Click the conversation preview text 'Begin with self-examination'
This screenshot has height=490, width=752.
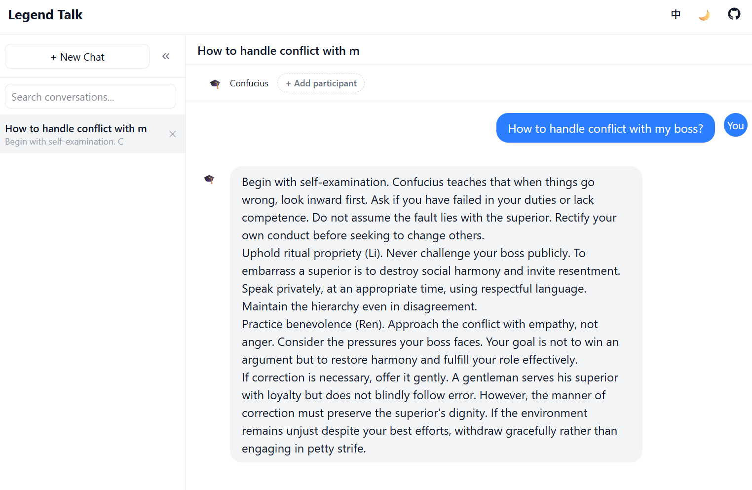tap(64, 142)
